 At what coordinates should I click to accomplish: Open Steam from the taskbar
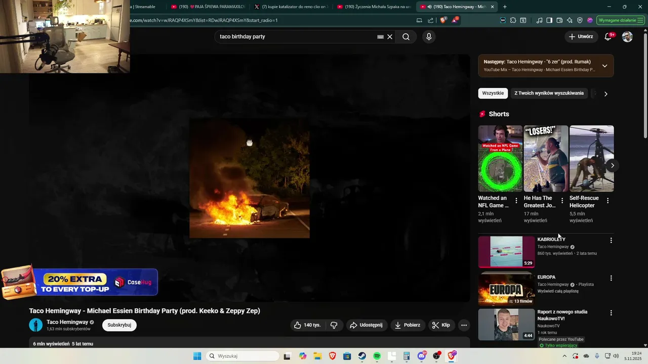(362, 356)
